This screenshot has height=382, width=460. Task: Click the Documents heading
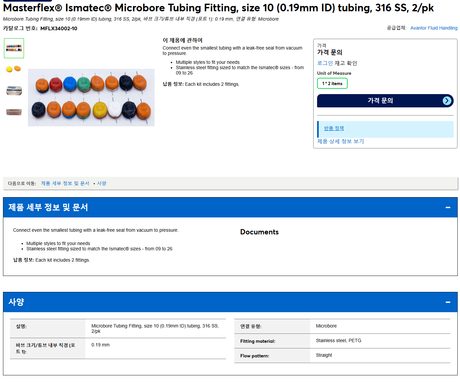pos(259,232)
